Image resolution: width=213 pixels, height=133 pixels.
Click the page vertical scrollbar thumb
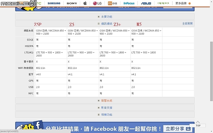point(211,71)
